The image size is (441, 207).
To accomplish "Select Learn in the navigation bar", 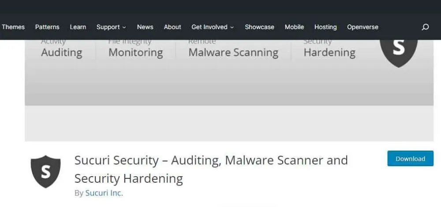I will [x=78, y=27].
